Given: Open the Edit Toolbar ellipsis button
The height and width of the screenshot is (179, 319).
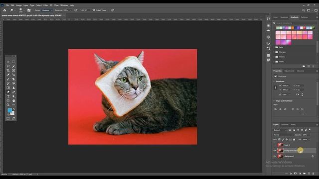Looking at the screenshot, I should tap(13, 105).
